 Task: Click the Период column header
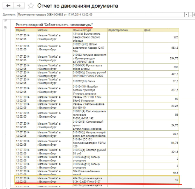(26, 30)
